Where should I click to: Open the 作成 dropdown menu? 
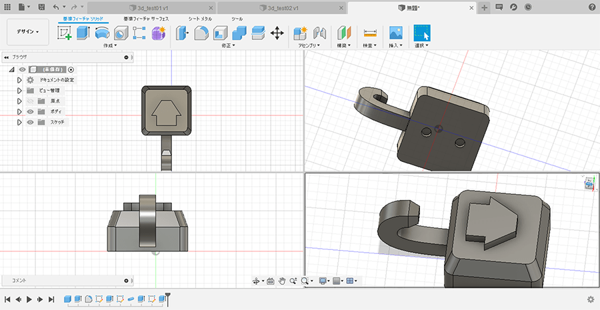tap(110, 46)
